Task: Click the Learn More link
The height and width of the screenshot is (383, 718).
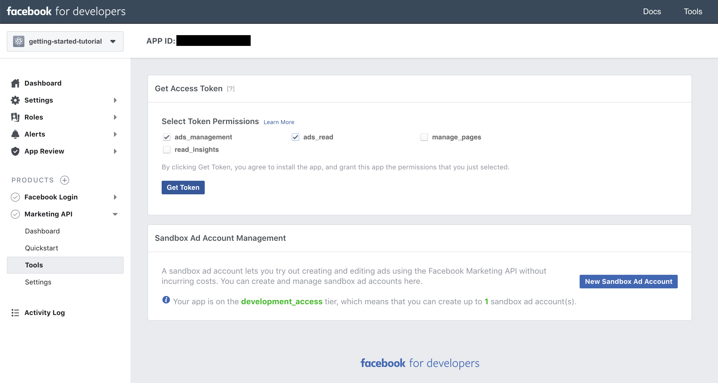Action: (279, 122)
